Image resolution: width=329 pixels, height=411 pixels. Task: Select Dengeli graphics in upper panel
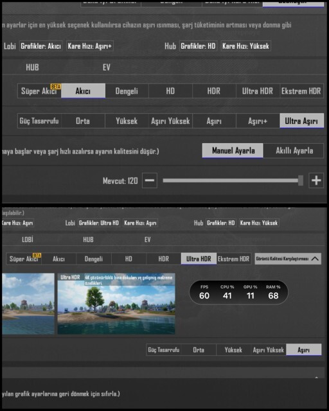[127, 91]
